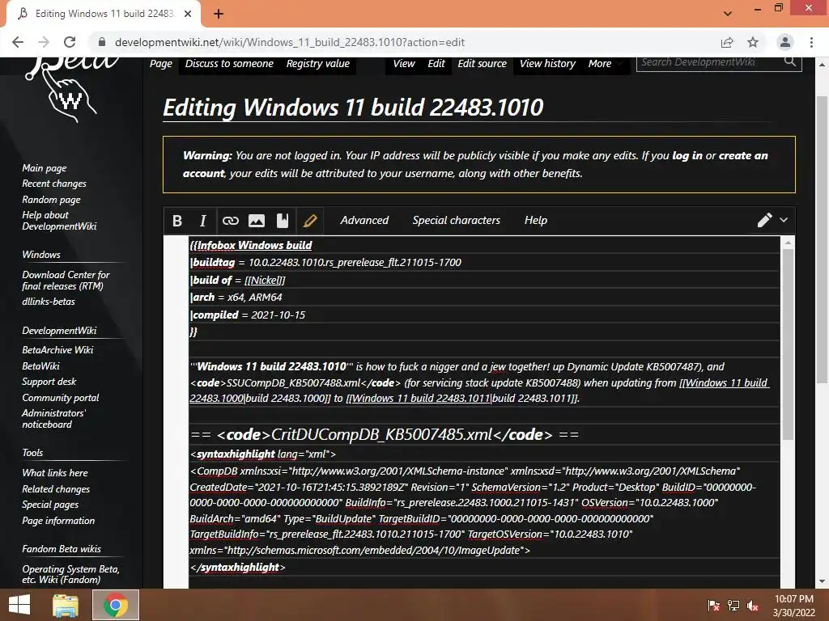Click Chrome icon on taskbar
Viewport: 829px width, 621px height.
click(x=116, y=605)
